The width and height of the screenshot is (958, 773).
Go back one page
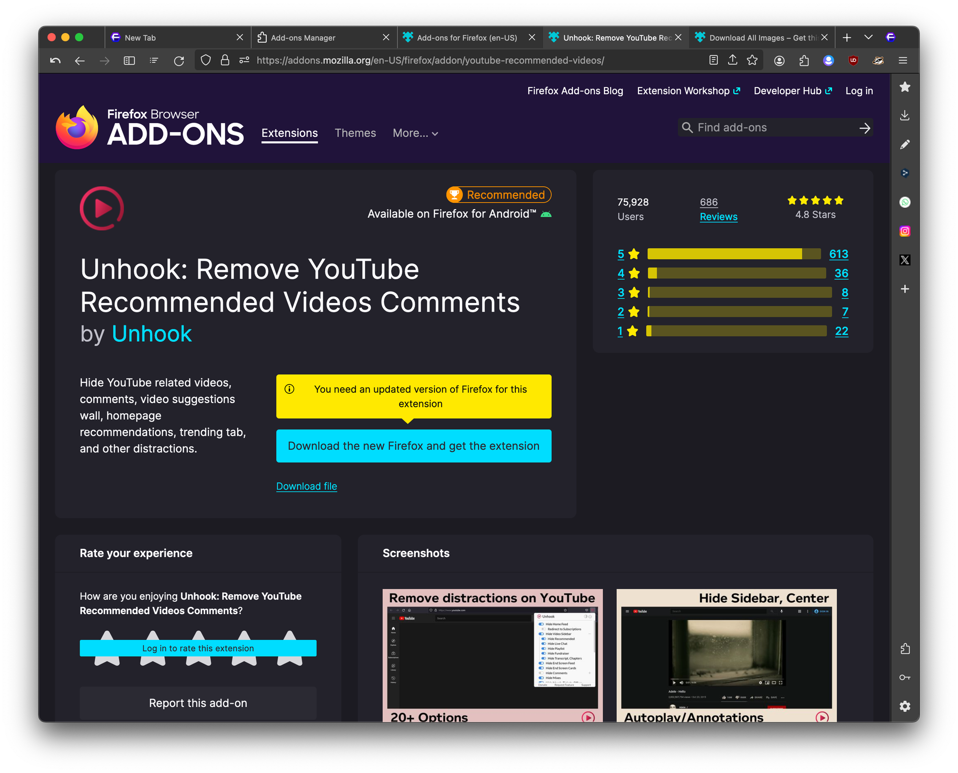(80, 61)
